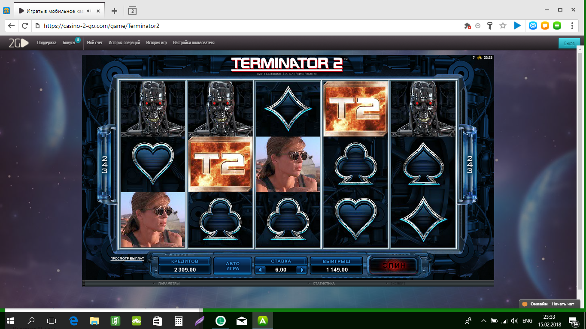
Task: Decrease the bet with the left arrow
Action: tap(261, 270)
